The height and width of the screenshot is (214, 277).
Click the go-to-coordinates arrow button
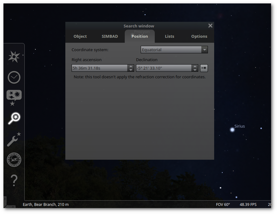(204, 68)
